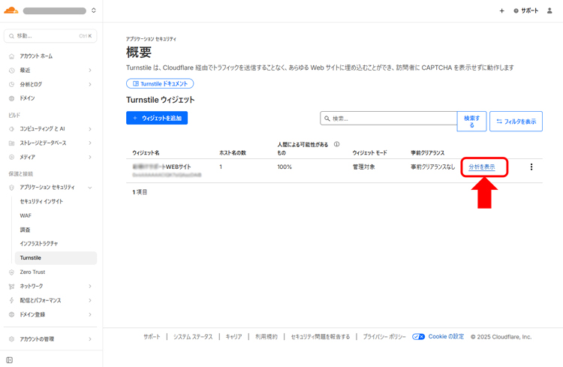This screenshot has height=367, width=563.
Task: Click the 分析とログ icon
Action: 11,84
